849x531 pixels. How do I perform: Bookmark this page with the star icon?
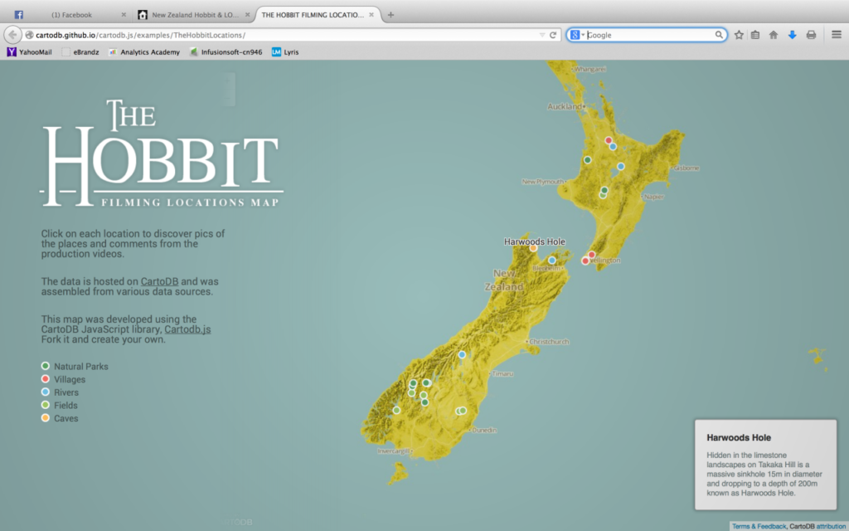[x=739, y=35]
